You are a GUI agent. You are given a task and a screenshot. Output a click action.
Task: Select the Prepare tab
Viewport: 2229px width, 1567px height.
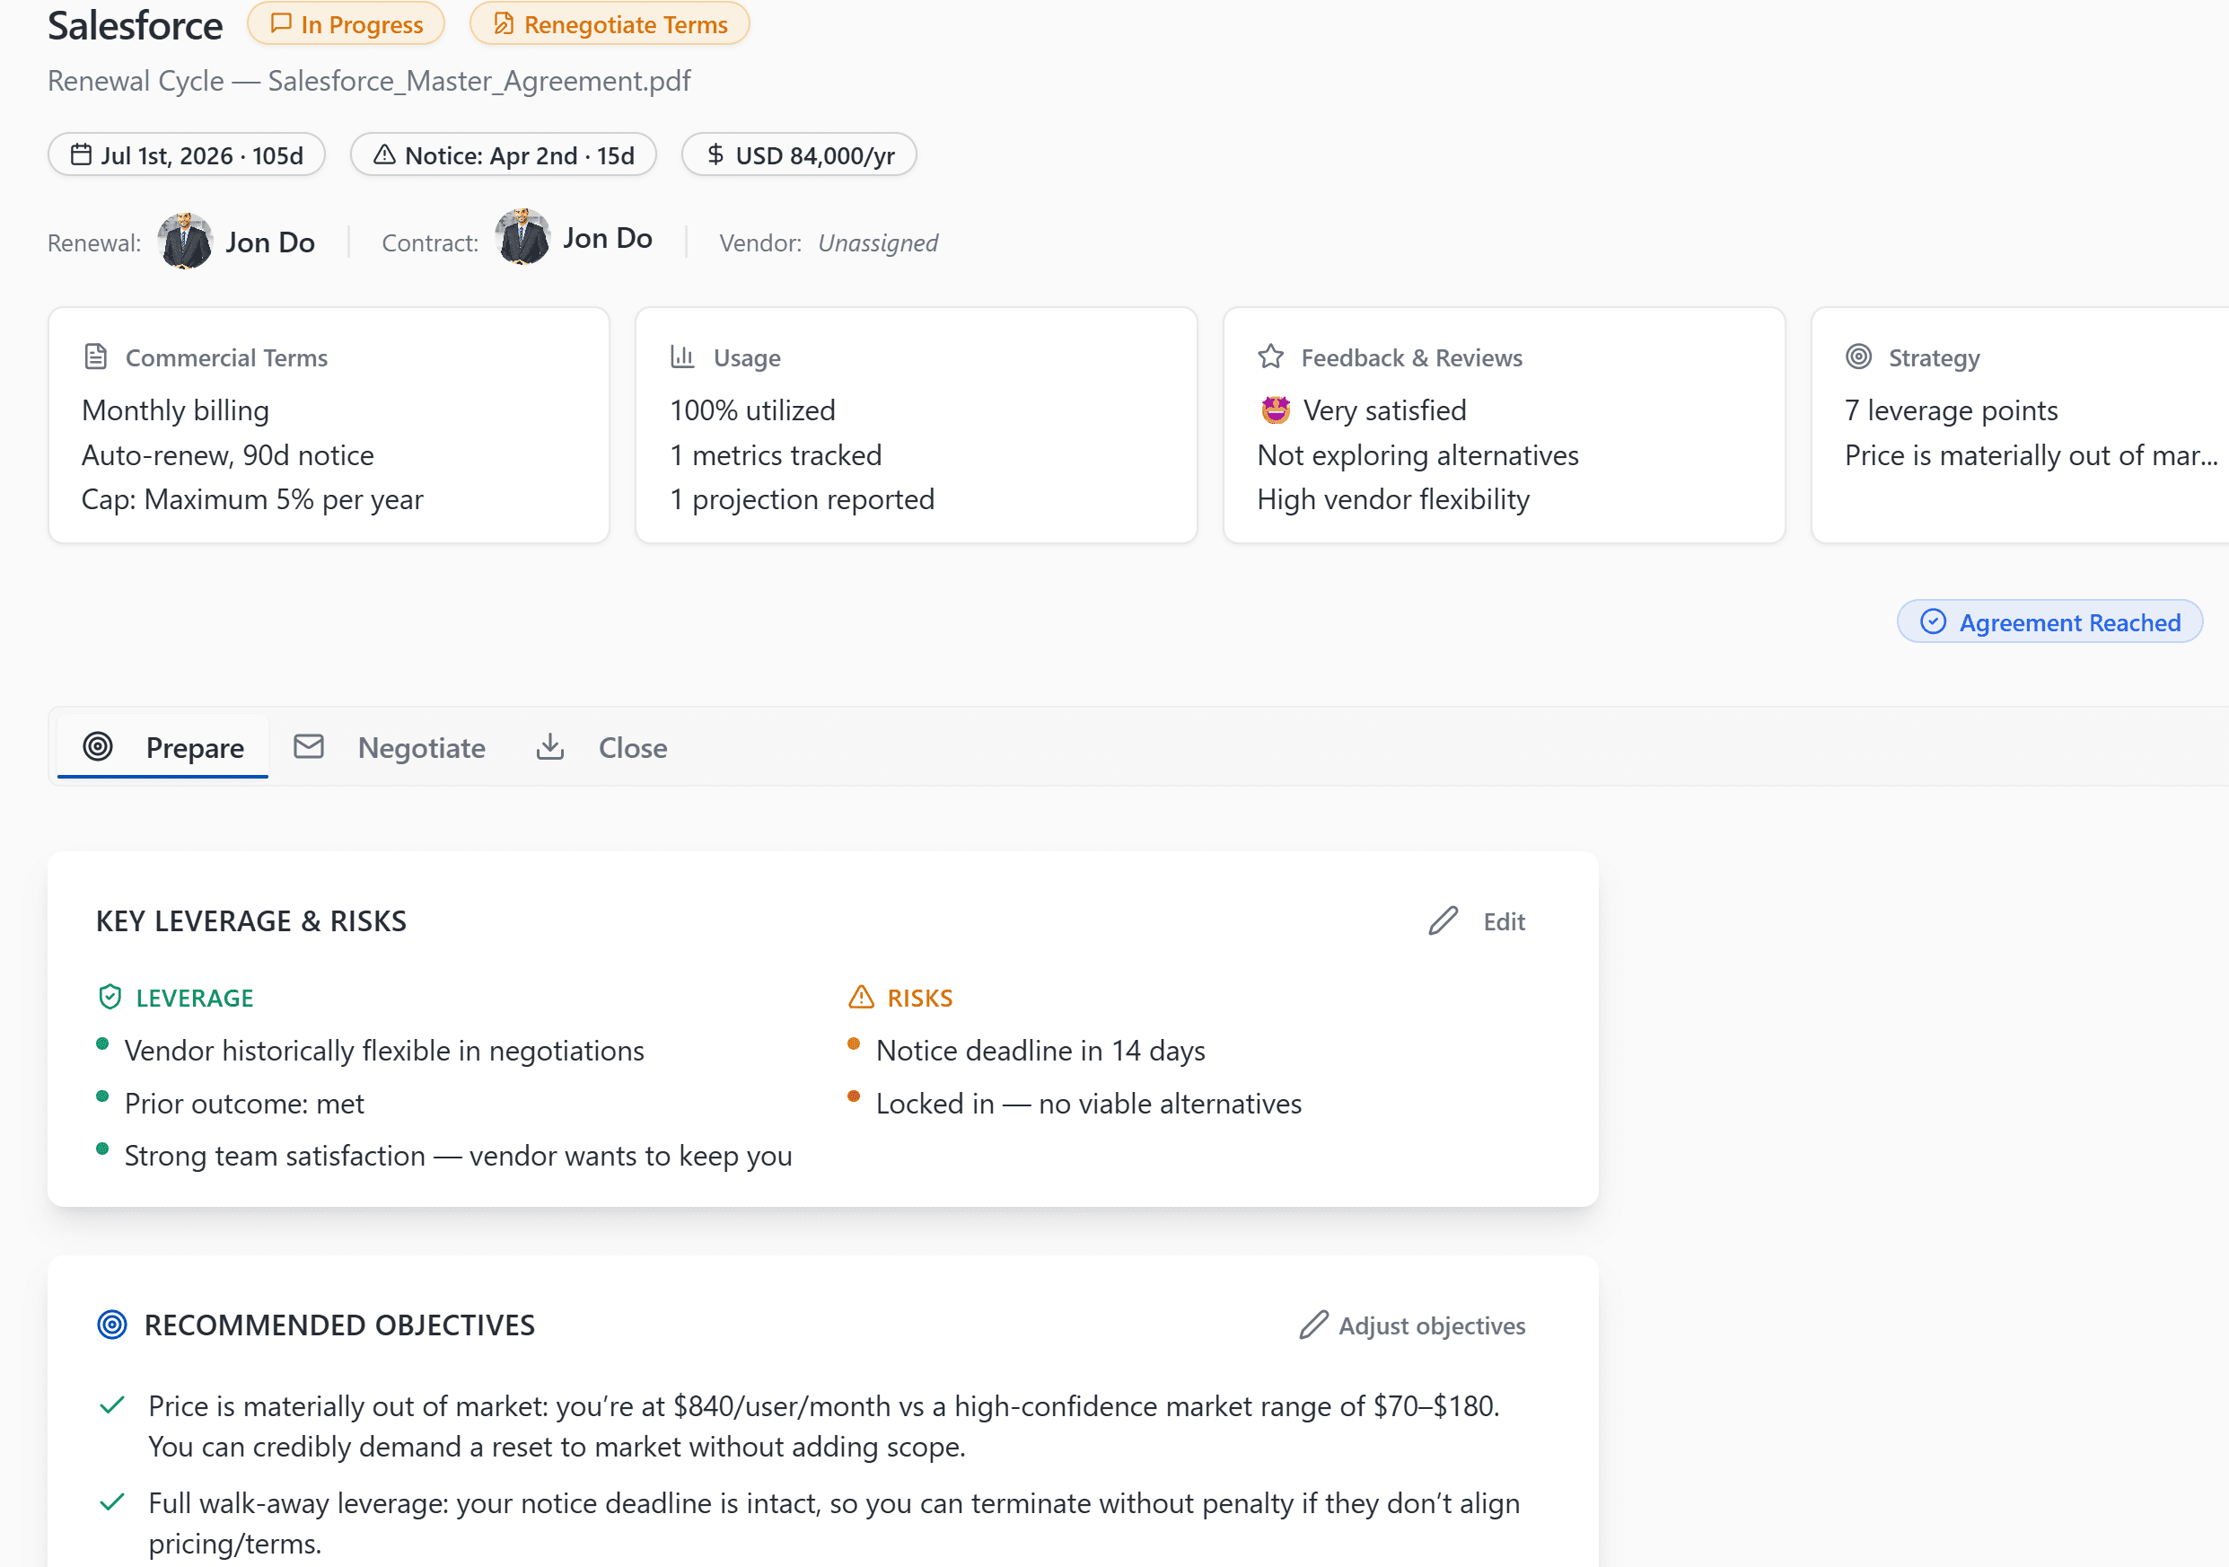163,747
